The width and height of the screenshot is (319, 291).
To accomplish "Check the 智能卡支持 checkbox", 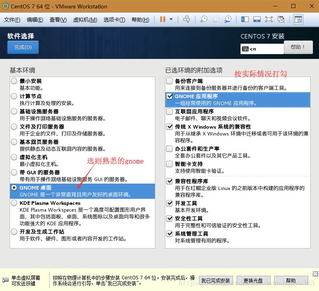I will [x=169, y=164].
